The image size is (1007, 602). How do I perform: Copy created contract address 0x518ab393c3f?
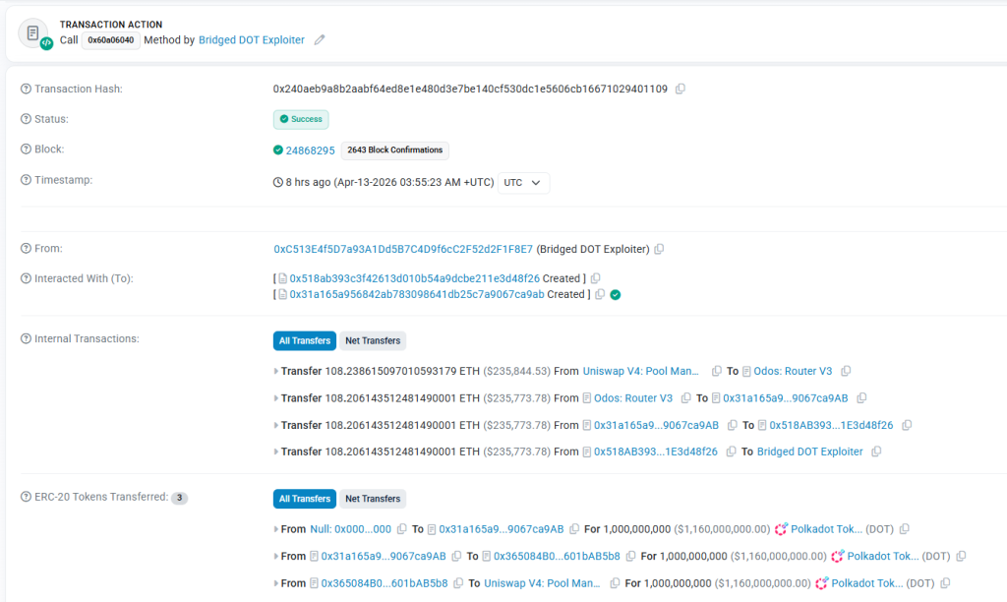coord(596,278)
